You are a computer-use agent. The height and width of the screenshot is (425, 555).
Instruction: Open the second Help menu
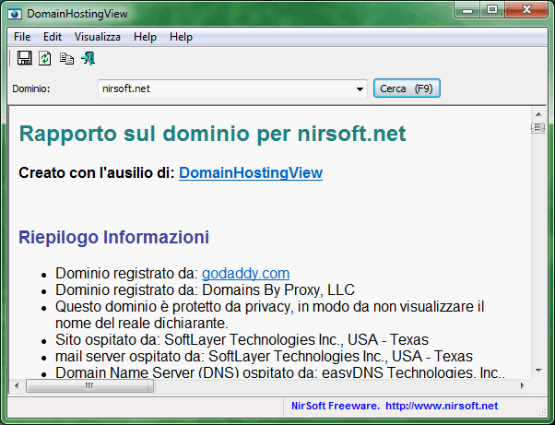point(181,37)
